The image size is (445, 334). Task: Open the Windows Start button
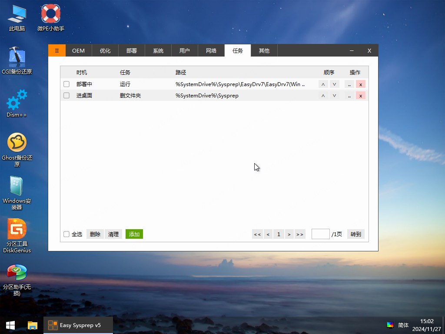point(10,325)
